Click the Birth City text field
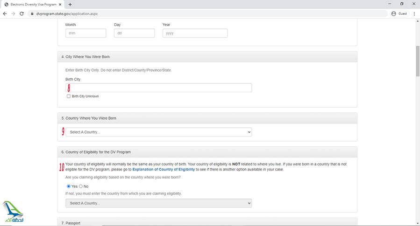This screenshot has width=420, height=226. (158, 88)
